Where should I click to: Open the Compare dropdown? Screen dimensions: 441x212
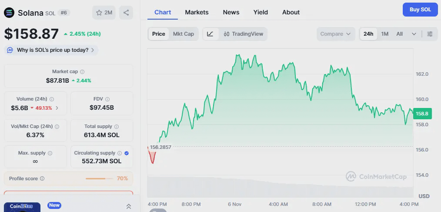click(335, 34)
